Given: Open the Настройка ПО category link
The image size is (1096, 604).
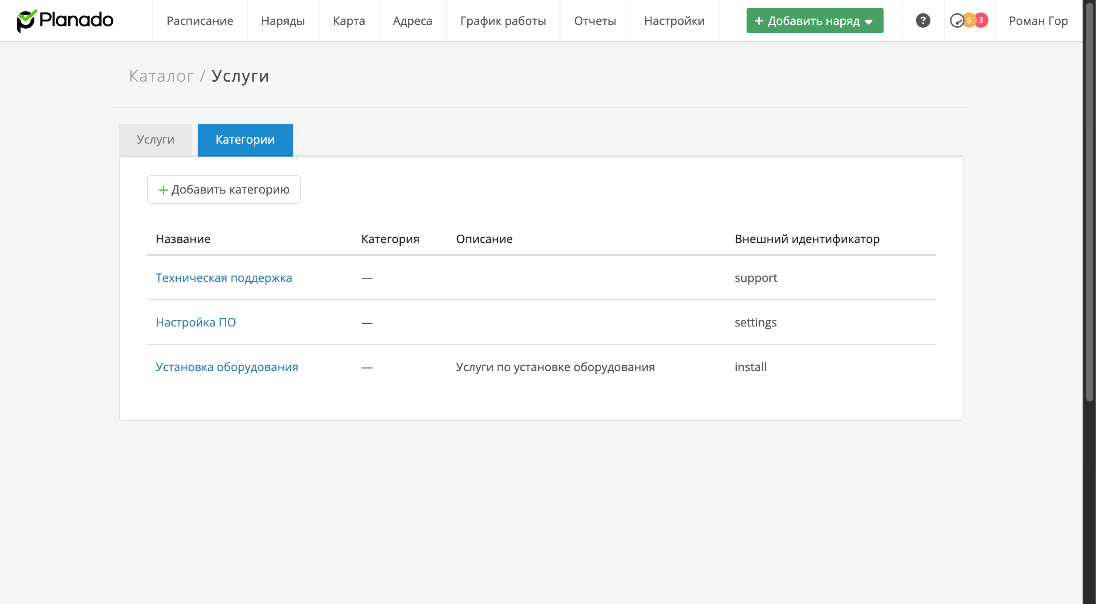Looking at the screenshot, I should tap(195, 323).
